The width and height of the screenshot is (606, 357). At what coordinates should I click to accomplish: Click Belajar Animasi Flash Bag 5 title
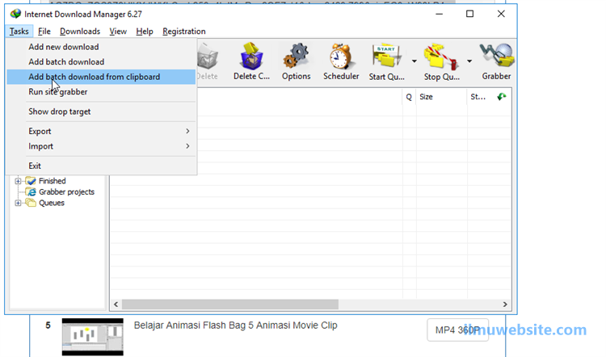pyautogui.click(x=235, y=325)
